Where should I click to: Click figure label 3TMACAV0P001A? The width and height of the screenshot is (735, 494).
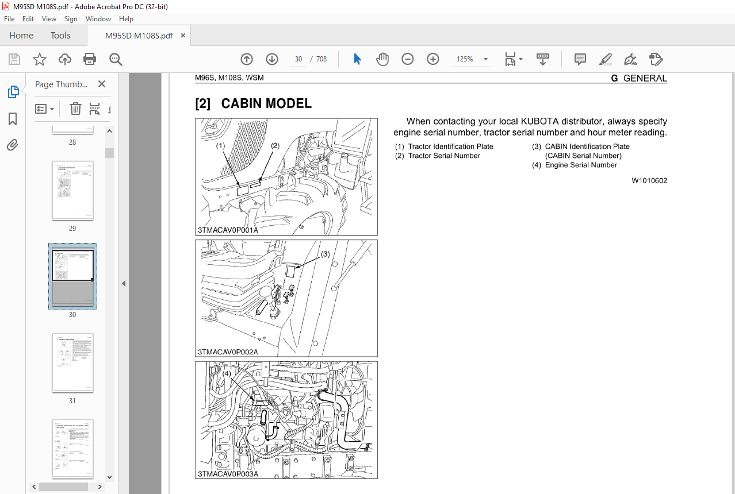point(228,230)
